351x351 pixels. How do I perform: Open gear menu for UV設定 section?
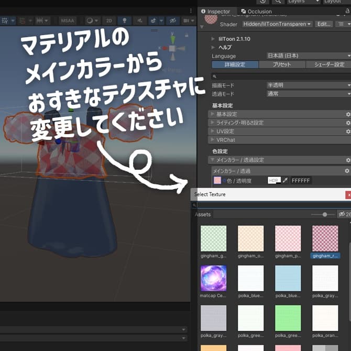(x=348, y=131)
